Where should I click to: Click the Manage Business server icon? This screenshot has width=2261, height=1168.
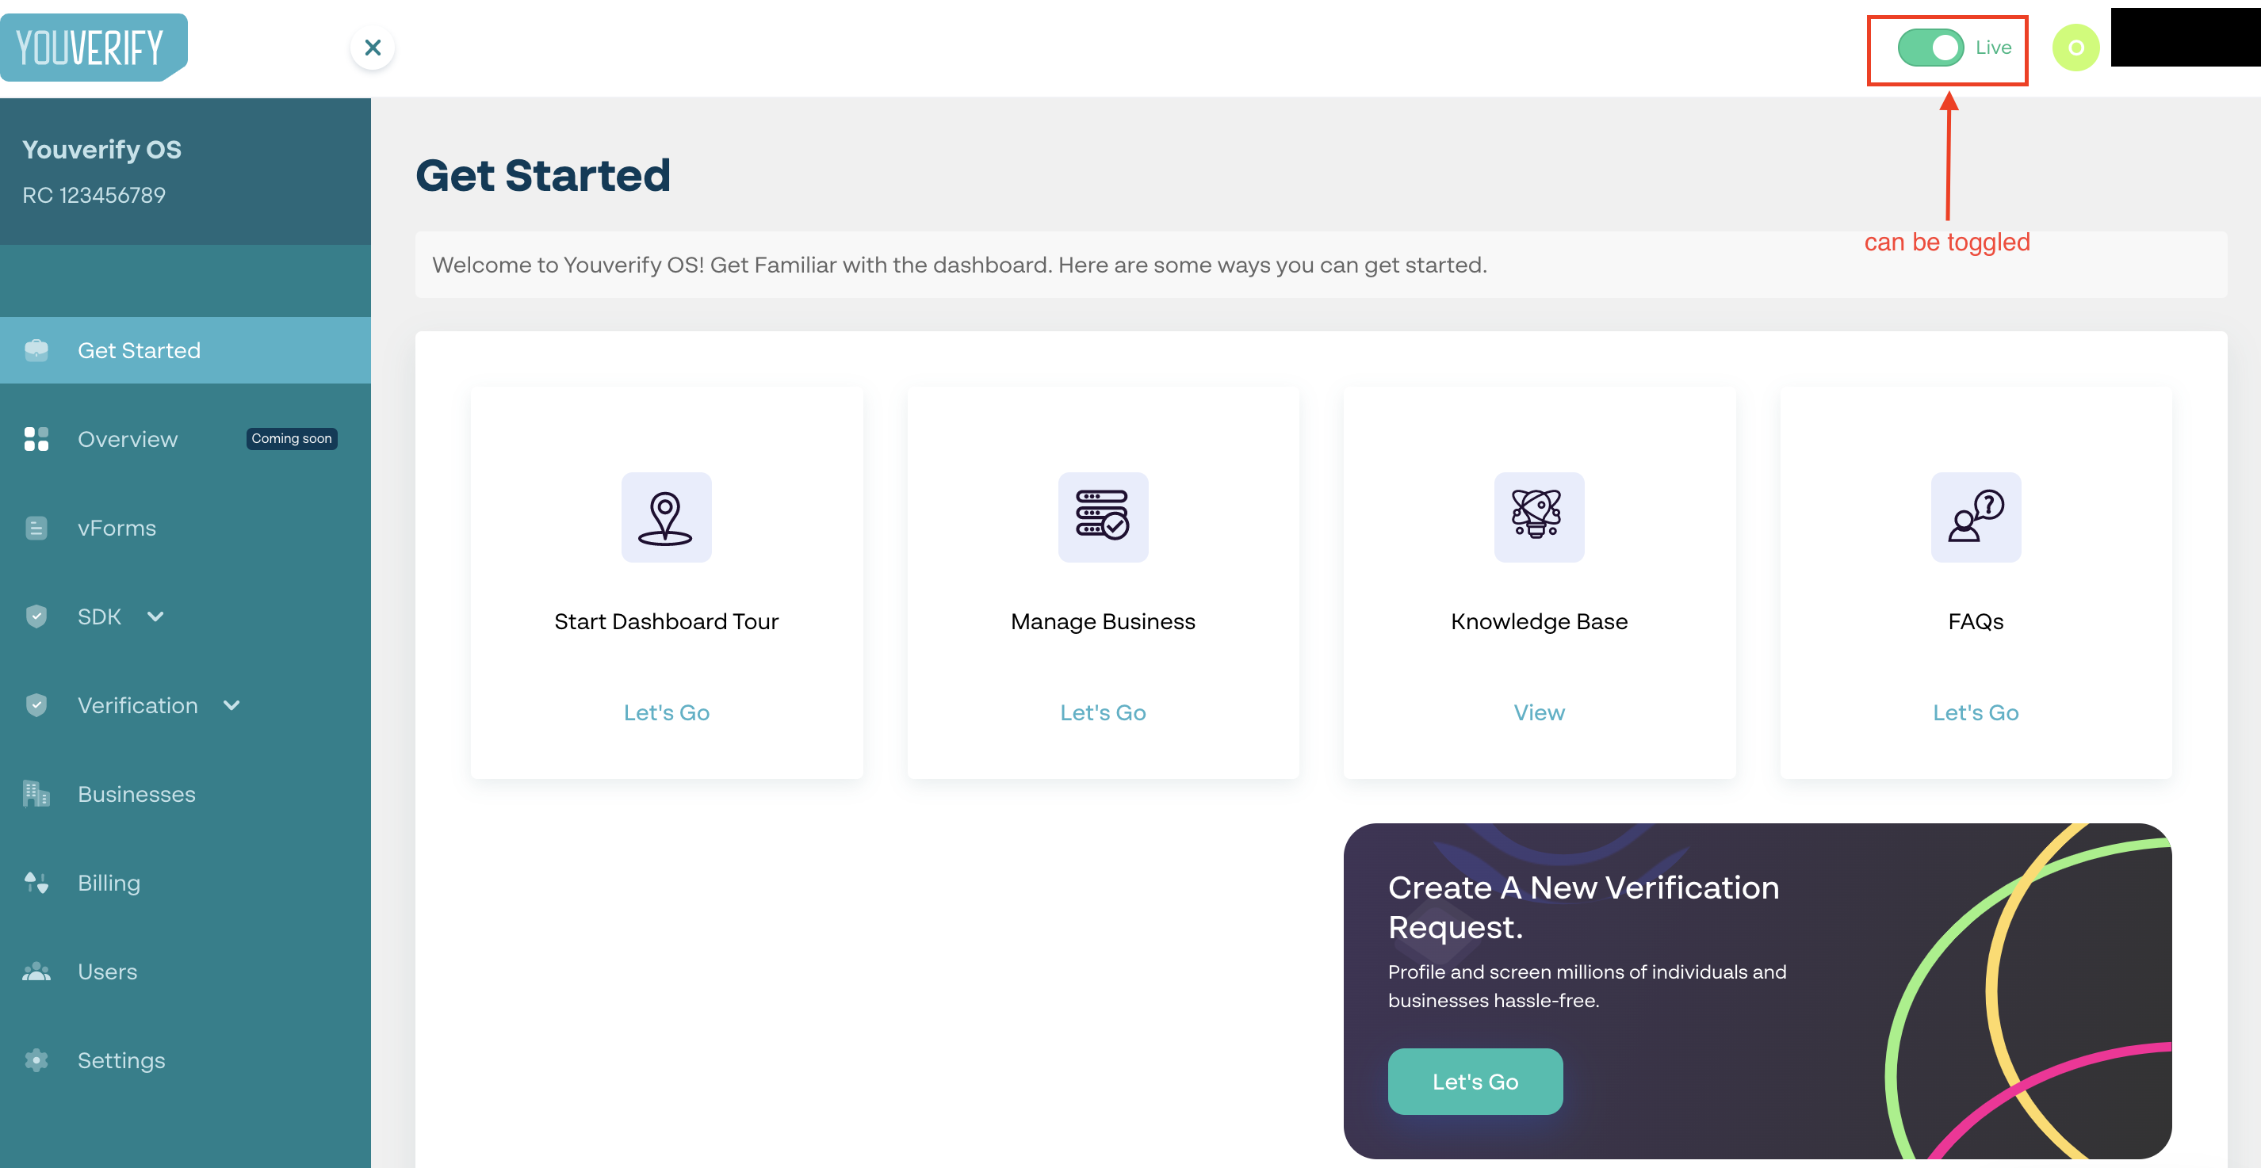[x=1103, y=517]
